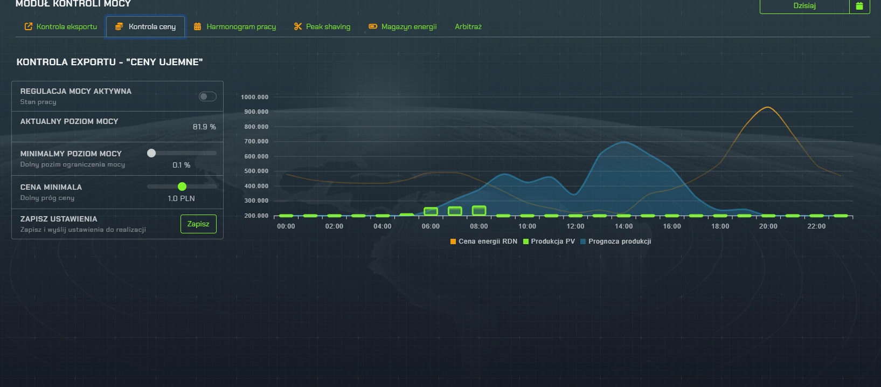
Task: Save settings with the Zapisz button
Action: click(198, 224)
